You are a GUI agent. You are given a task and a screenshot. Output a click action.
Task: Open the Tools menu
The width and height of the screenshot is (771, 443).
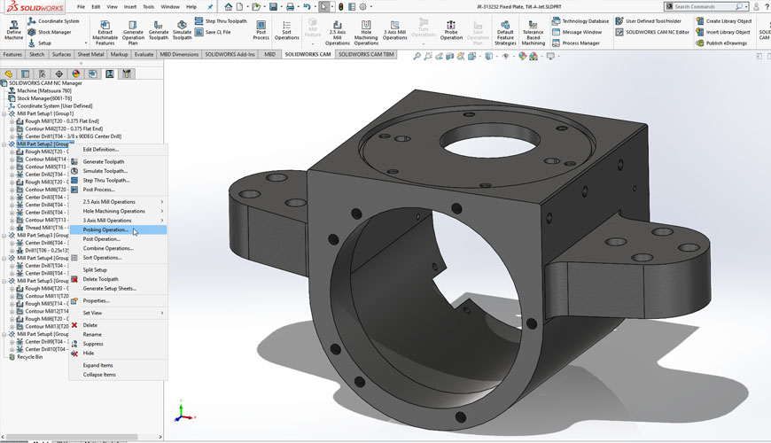tap(148, 7)
